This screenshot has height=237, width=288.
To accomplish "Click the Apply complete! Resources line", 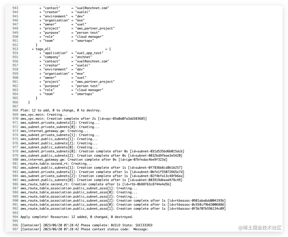I will [77, 217].
